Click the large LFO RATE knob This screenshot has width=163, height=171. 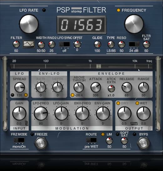(x=29, y=24)
